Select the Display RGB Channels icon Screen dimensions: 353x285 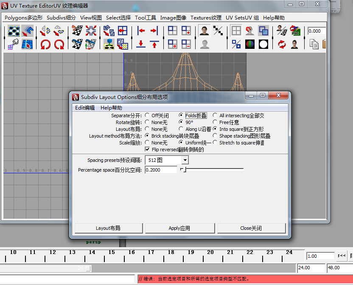click(x=250, y=44)
